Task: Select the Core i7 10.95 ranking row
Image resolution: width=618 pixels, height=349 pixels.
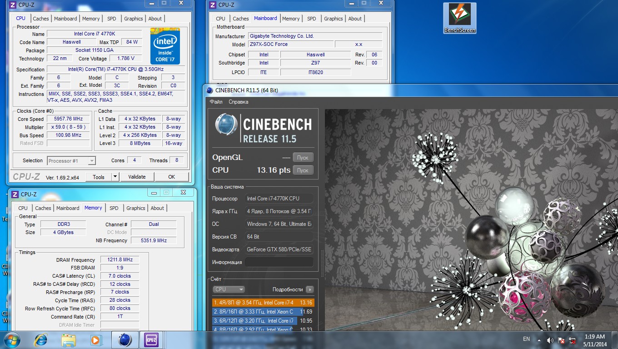Action: point(263,320)
